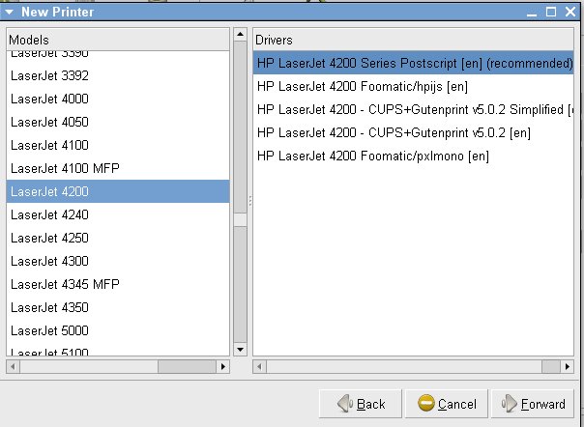584x427 pixels.
Task: Click Models list scroll up arrow
Action: (240, 34)
